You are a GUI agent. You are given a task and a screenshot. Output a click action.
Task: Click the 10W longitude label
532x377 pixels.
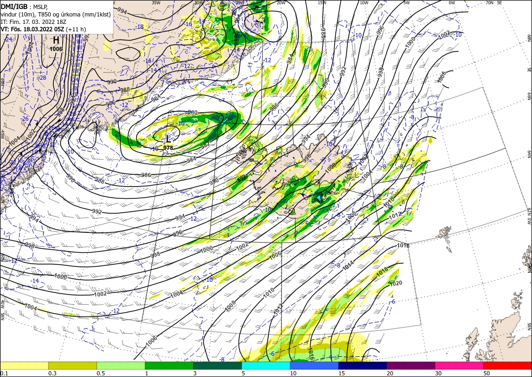pyautogui.click(x=364, y=2)
